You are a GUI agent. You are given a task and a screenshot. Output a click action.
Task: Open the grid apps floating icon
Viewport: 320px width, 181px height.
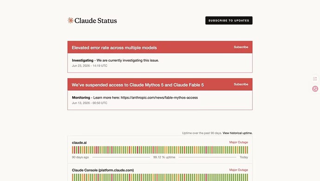(x=315, y=79)
